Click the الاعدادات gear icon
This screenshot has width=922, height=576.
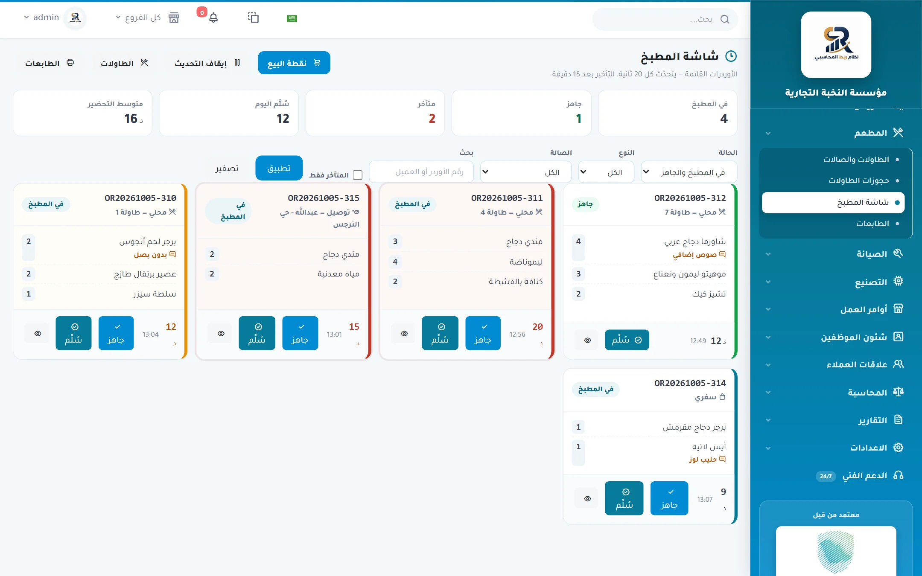[x=898, y=448]
